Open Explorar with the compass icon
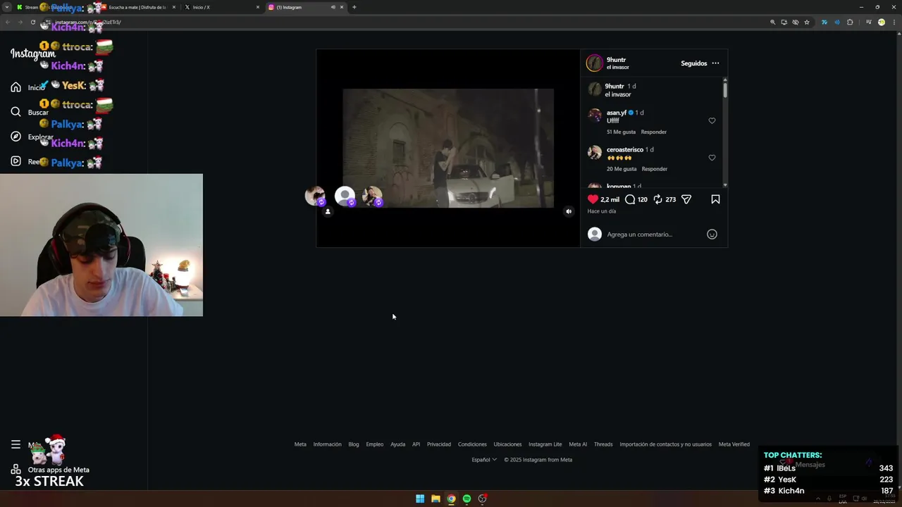This screenshot has height=507, width=902. pyautogui.click(x=16, y=137)
